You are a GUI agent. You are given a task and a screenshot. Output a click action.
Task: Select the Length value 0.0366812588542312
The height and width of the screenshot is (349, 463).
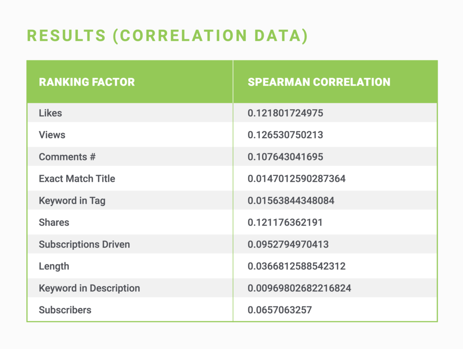click(x=297, y=266)
